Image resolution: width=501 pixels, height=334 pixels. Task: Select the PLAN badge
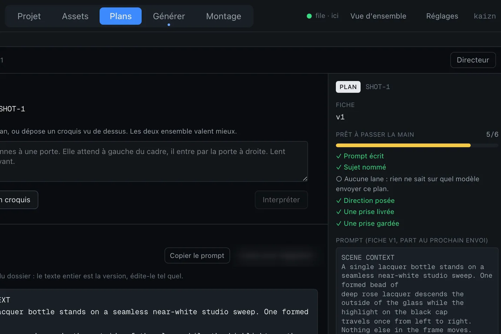point(348,87)
